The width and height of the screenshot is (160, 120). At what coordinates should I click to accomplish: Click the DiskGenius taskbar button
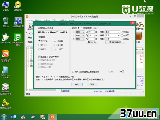pos(53,117)
